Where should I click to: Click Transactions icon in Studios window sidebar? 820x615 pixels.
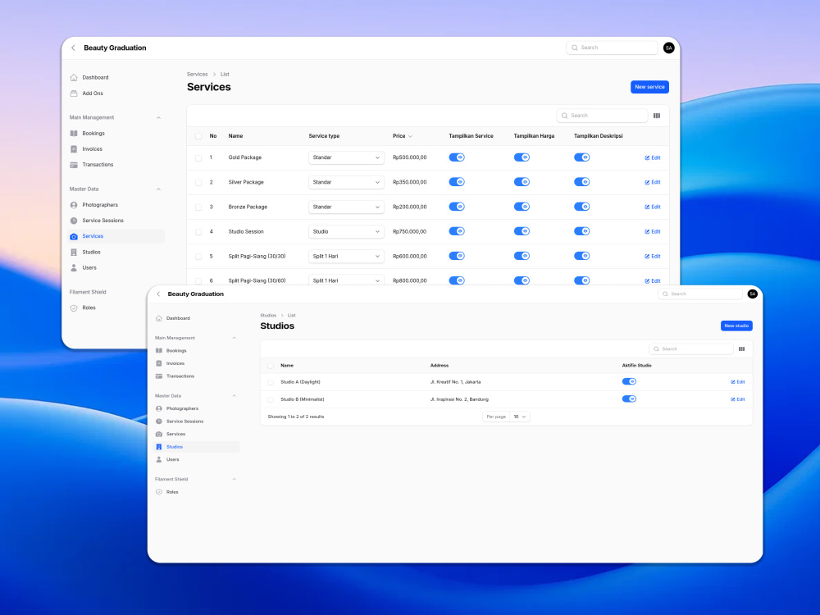click(x=159, y=376)
